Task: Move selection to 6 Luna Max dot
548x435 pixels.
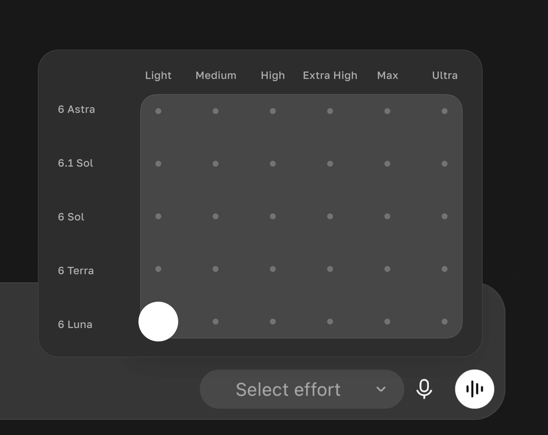Action: [387, 321]
